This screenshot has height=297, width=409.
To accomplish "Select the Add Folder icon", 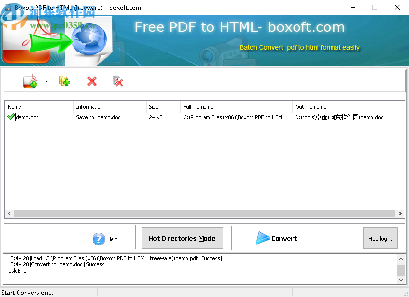I will (64, 81).
